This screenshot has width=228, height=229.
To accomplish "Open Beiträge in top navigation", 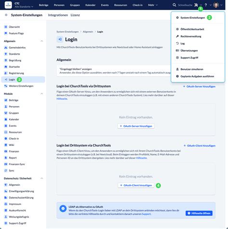I will (44, 5).
